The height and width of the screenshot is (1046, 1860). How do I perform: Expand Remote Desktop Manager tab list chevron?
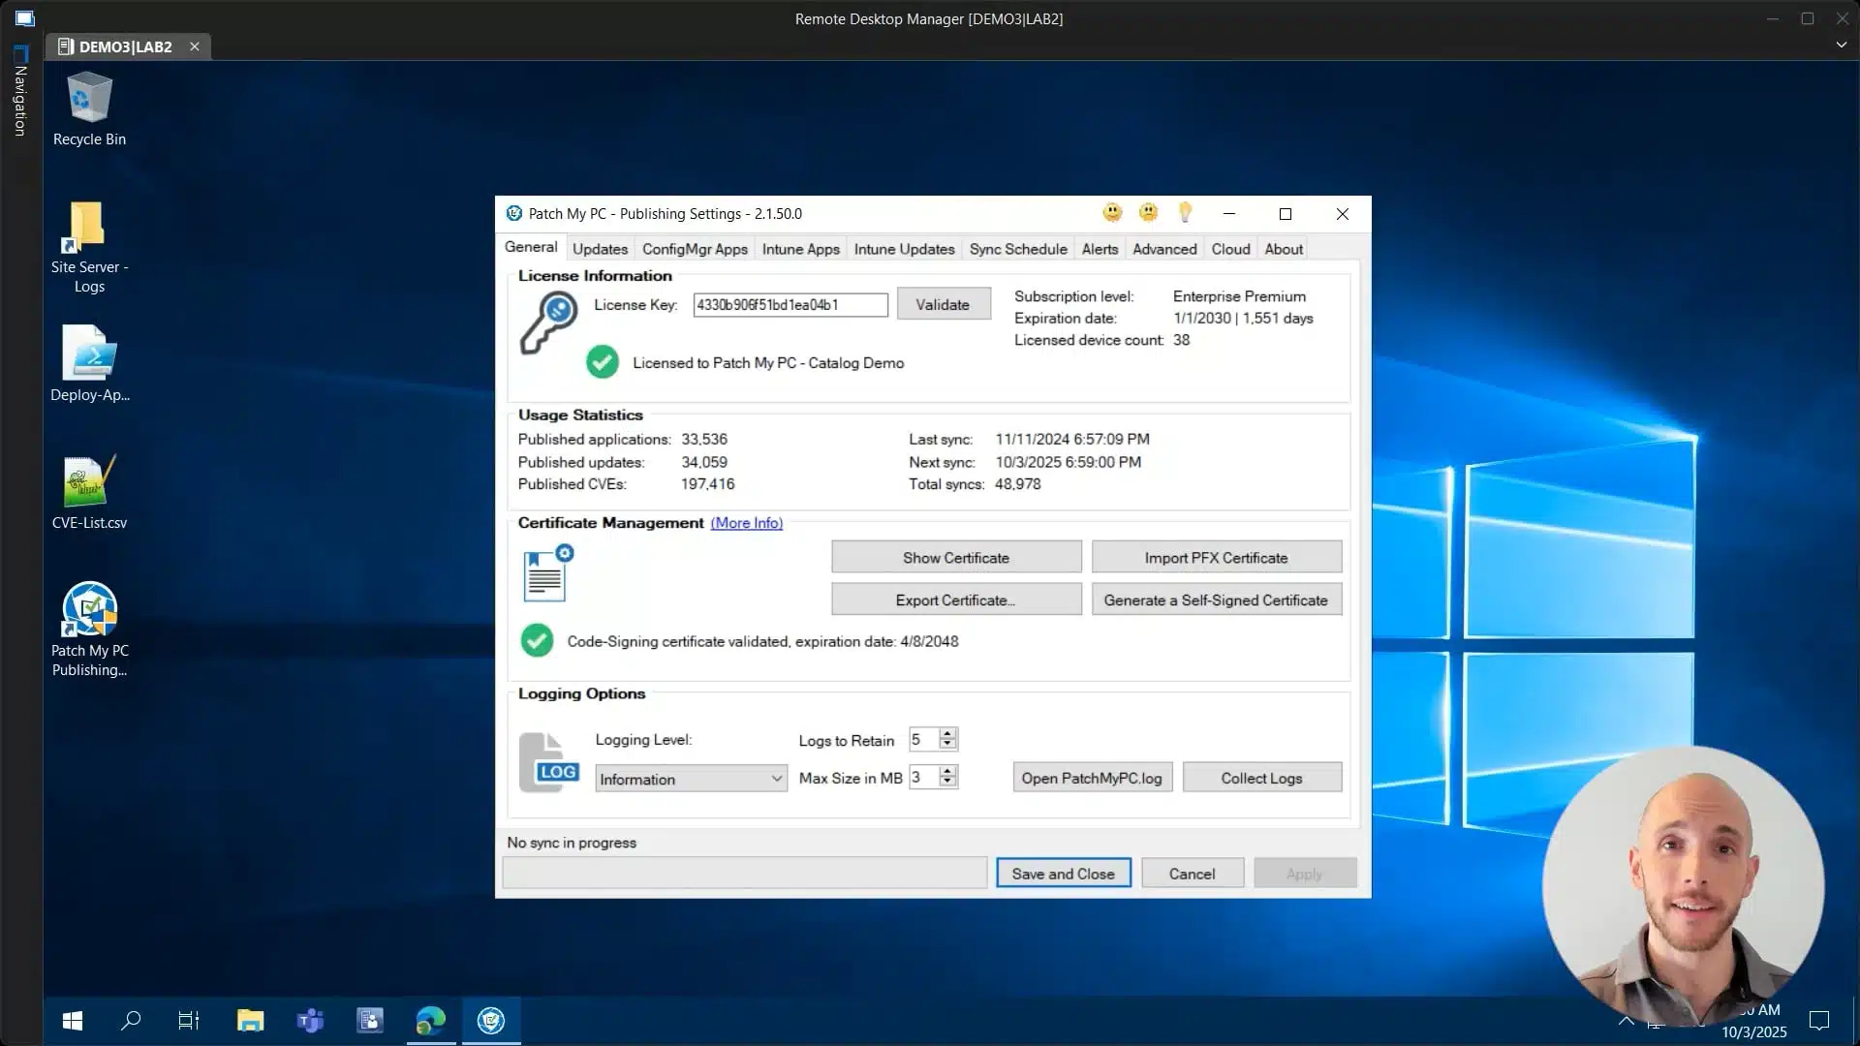pos(1841,45)
